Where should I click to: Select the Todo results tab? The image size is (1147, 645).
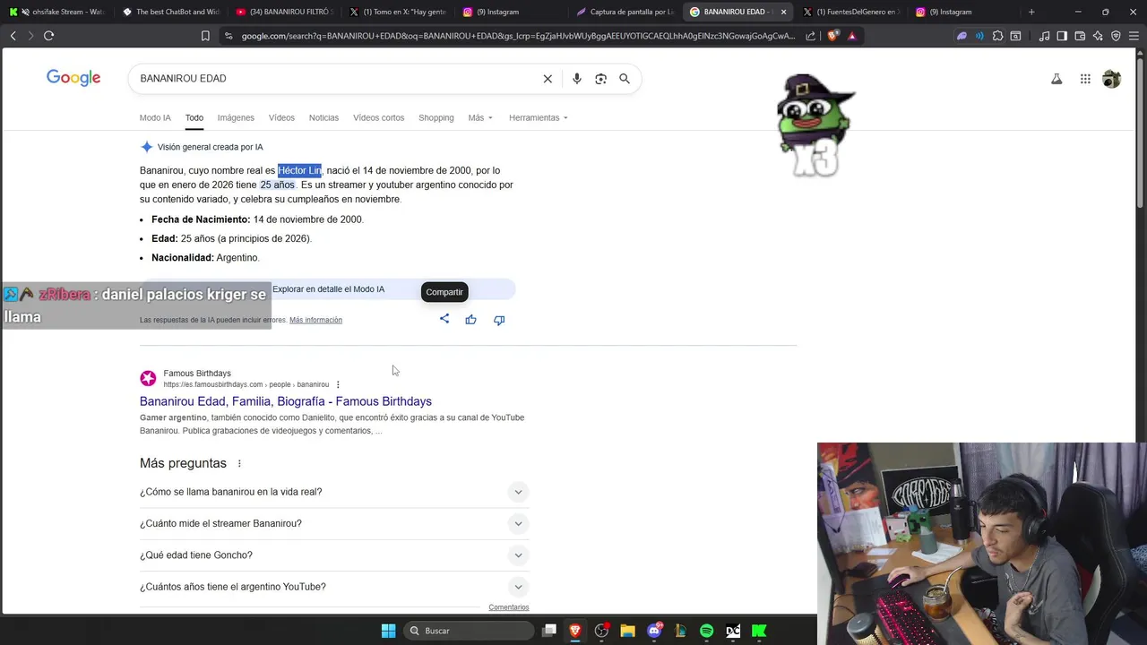tap(194, 117)
